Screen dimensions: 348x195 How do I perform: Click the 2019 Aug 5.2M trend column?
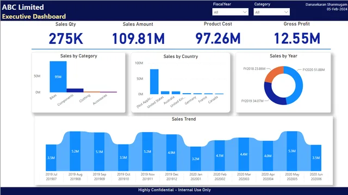[x=75, y=151]
